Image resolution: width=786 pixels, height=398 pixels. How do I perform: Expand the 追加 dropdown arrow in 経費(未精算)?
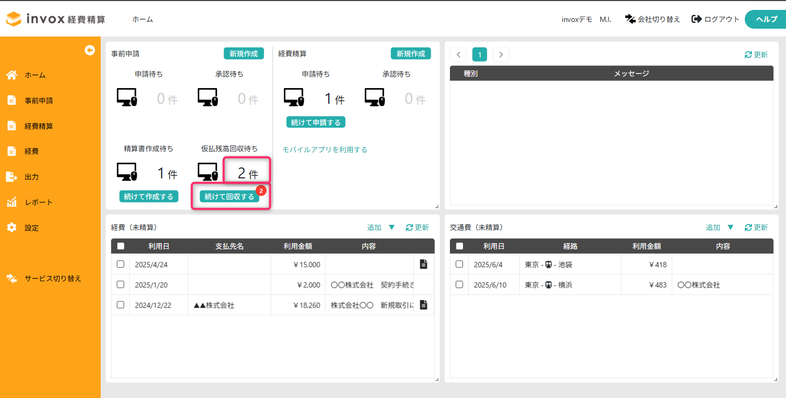(x=392, y=227)
